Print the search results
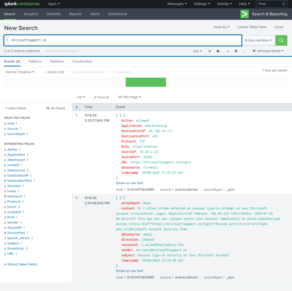 [x=236, y=51]
